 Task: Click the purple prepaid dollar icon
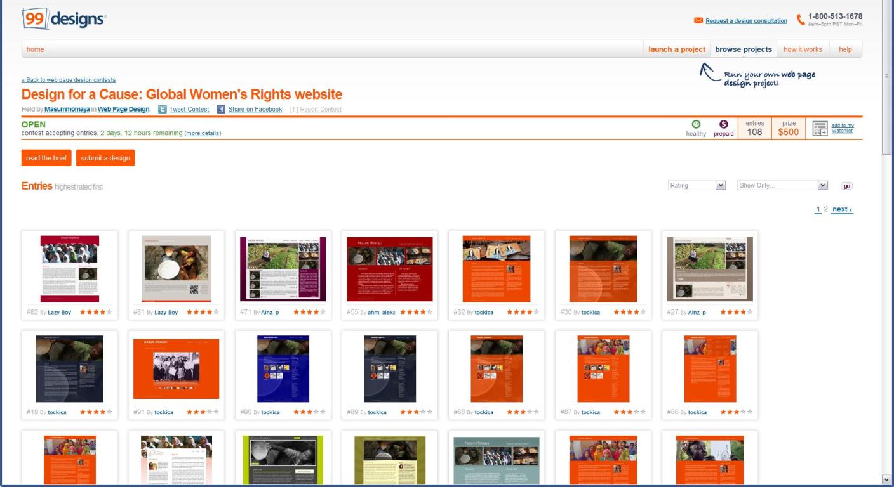click(x=723, y=124)
